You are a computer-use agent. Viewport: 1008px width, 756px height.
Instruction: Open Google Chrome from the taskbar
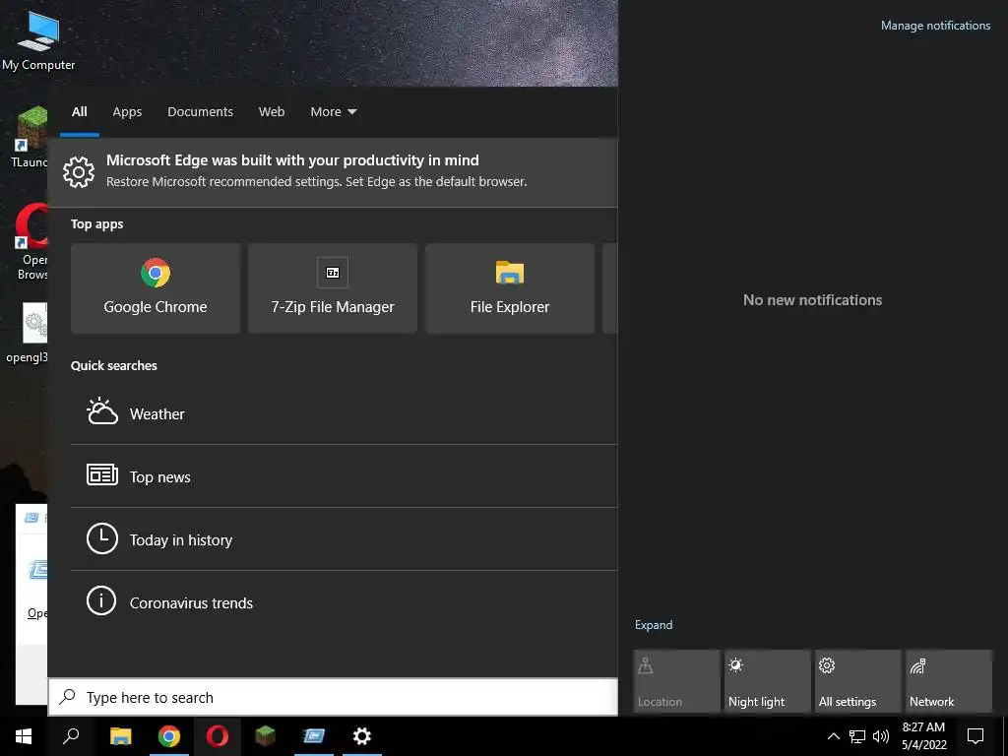tap(169, 736)
